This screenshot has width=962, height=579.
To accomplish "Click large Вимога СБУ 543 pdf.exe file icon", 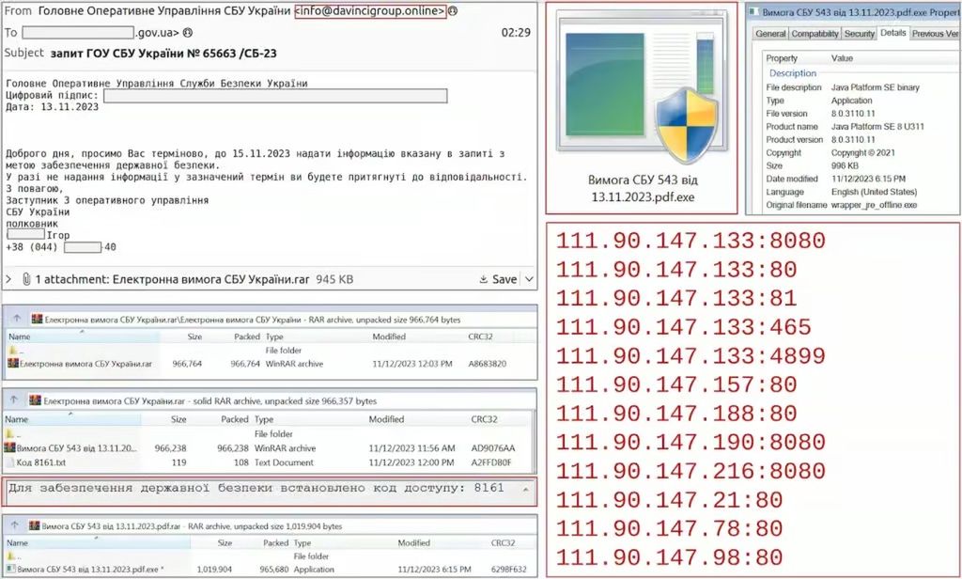I will pyautogui.click(x=643, y=87).
